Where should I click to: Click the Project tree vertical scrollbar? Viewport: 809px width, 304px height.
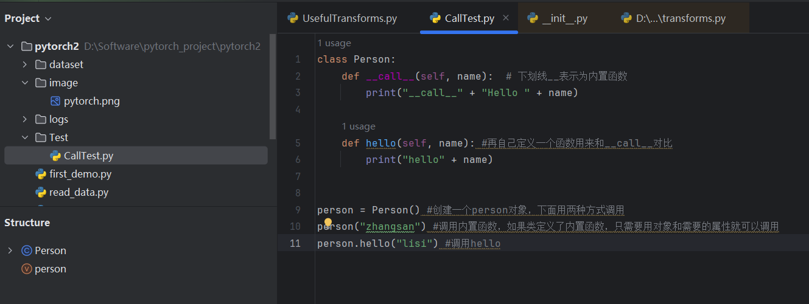coord(273,88)
